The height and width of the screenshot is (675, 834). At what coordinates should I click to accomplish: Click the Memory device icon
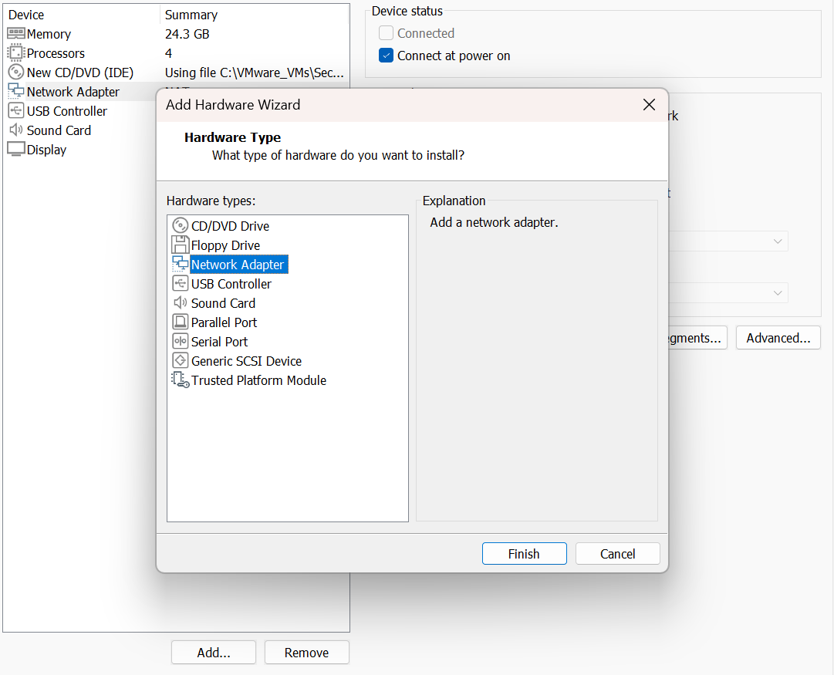click(x=15, y=34)
